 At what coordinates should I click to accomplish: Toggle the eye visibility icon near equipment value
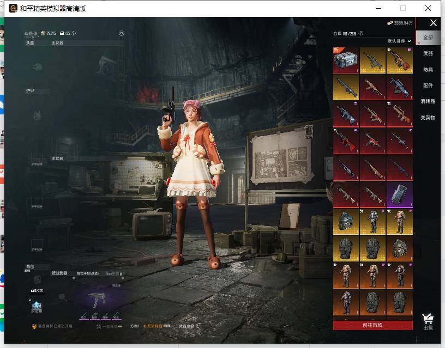coord(122,33)
